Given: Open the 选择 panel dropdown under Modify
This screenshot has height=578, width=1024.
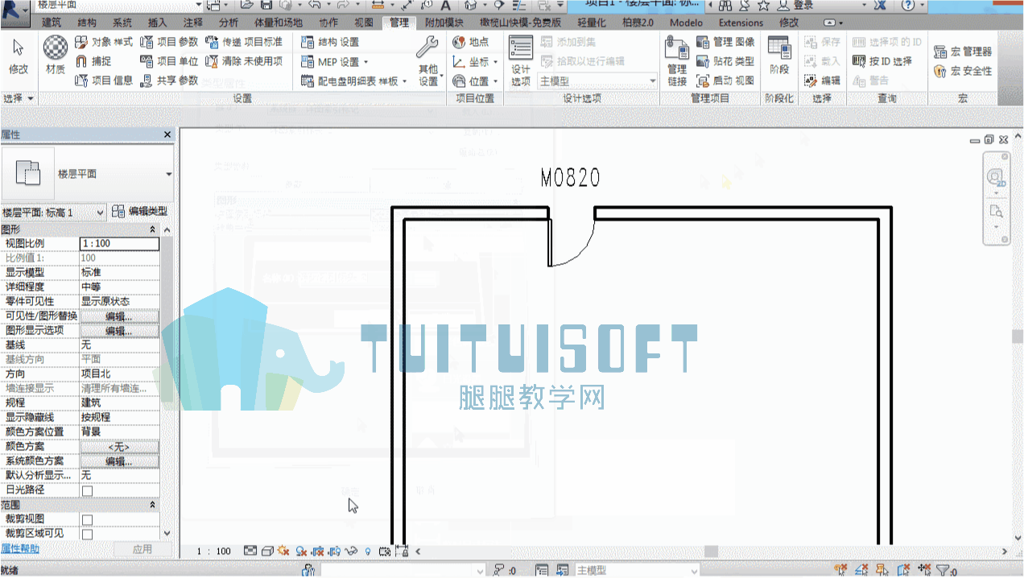Looking at the screenshot, I should coord(19,98).
